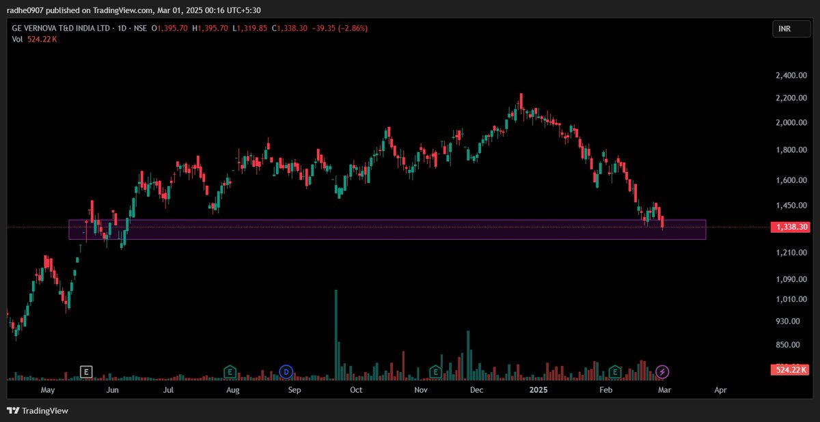Click the TradingView logo at bottom left
The height and width of the screenshot is (422, 820).
pos(38,410)
